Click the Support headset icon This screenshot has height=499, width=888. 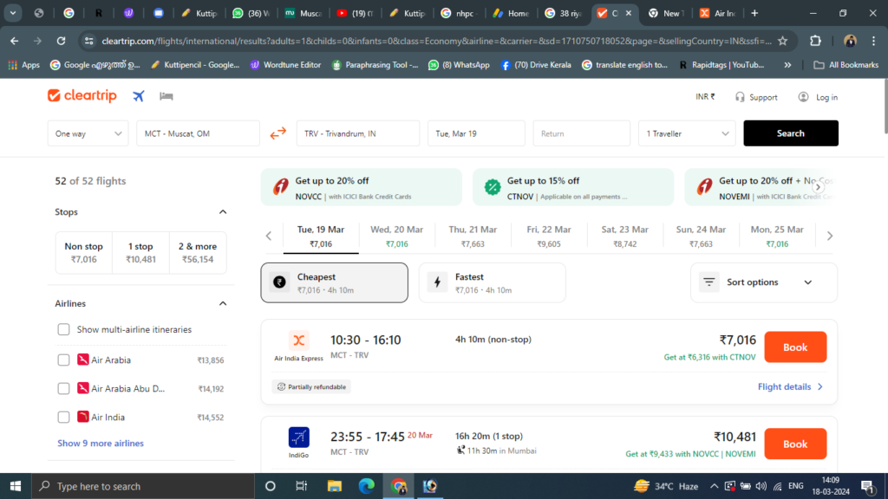click(x=740, y=97)
